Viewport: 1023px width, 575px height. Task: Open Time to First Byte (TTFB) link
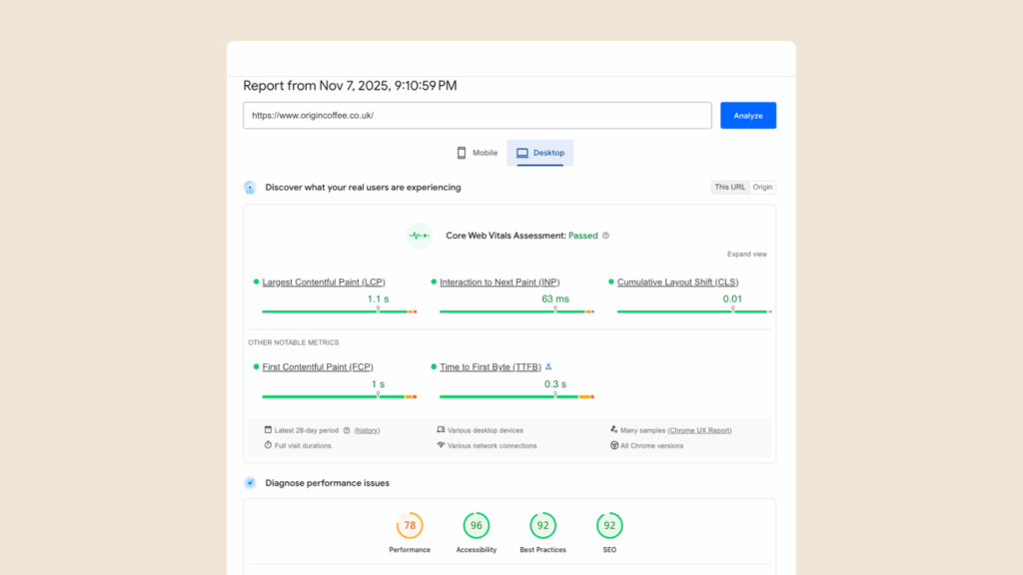[491, 367]
